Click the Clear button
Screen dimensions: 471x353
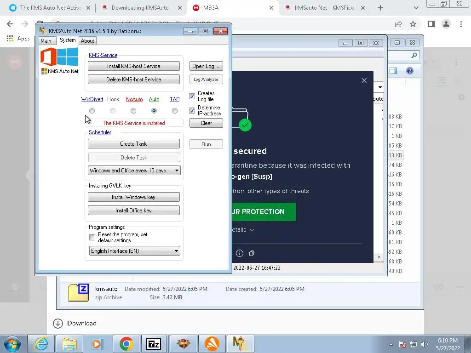pyautogui.click(x=206, y=123)
